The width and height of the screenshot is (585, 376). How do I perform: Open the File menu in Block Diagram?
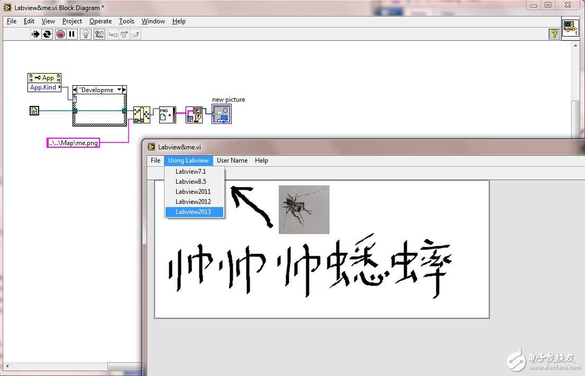pos(12,21)
